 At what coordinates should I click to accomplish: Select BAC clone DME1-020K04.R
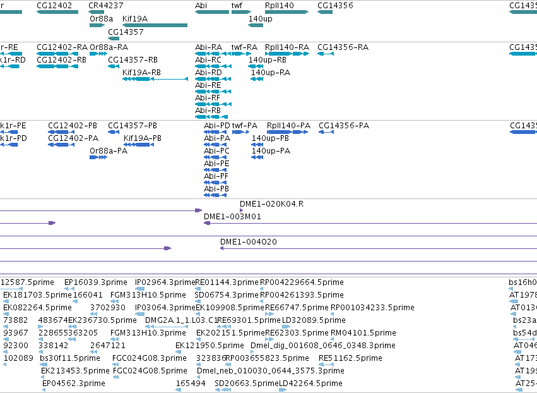tap(242, 210)
